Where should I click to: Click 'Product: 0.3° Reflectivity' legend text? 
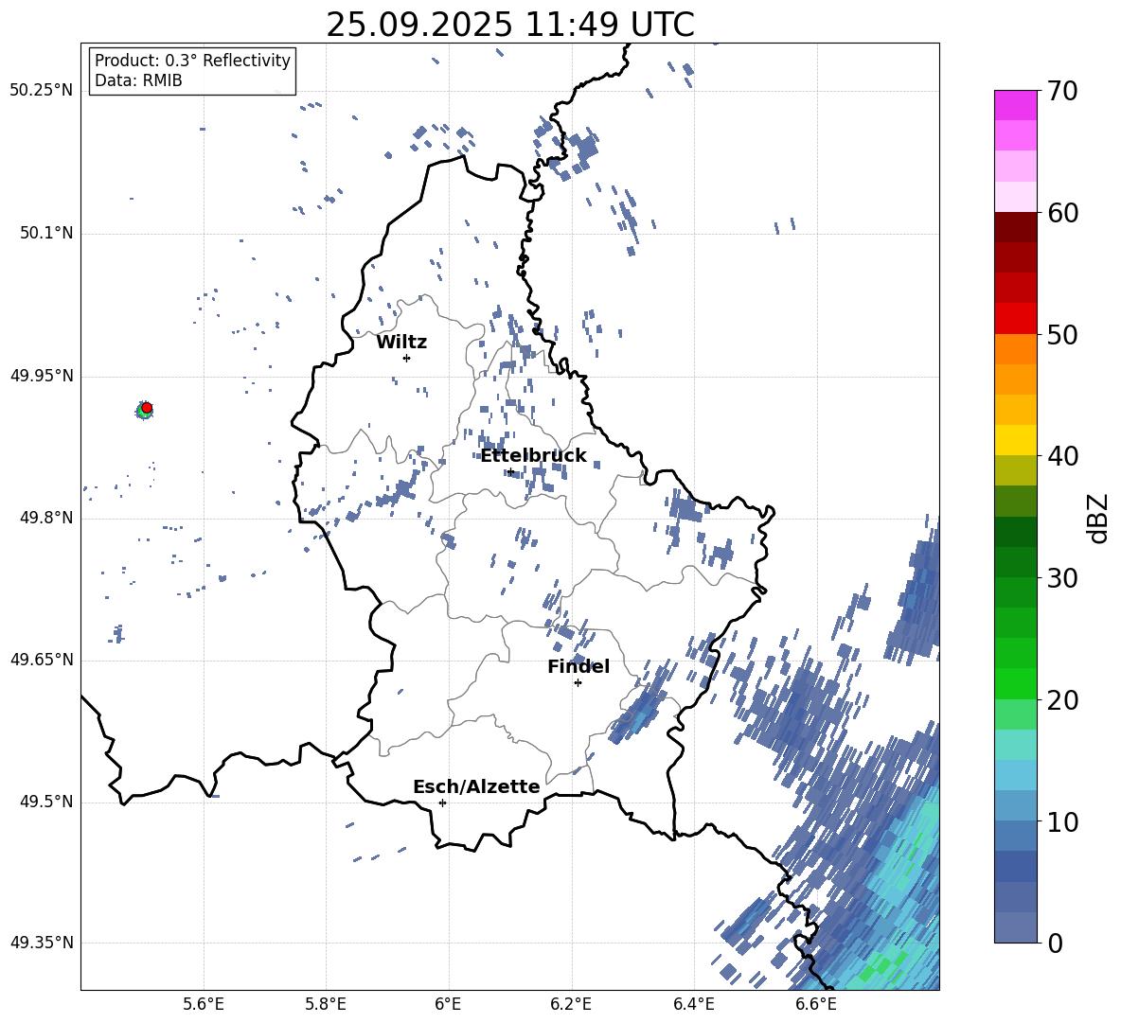(192, 60)
